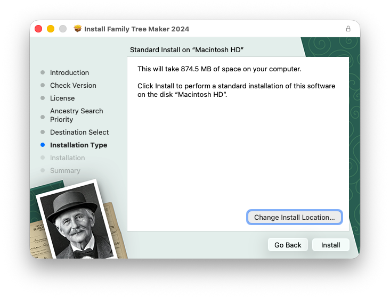Click the old man portrait photo
This screenshot has width=390, height=298.
point(76,221)
